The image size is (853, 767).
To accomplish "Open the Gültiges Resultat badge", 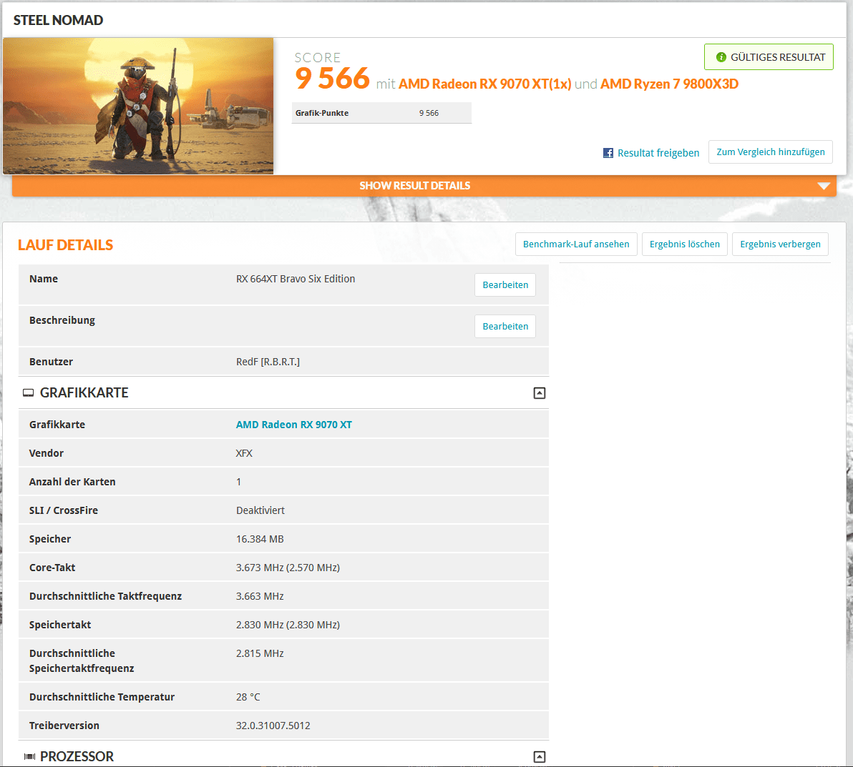I will point(768,57).
